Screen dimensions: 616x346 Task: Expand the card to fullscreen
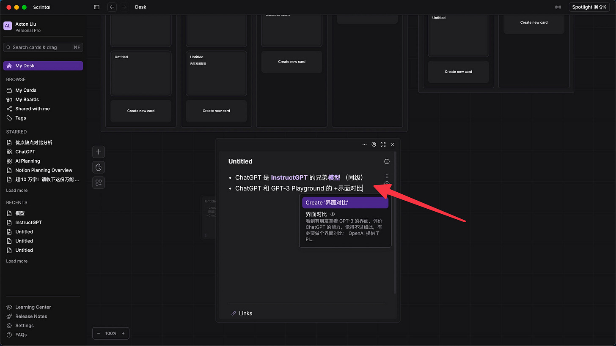pyautogui.click(x=383, y=144)
